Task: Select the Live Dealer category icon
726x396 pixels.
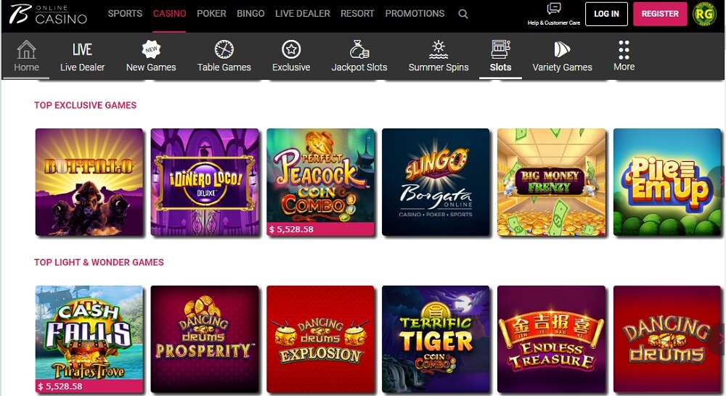Action: click(x=83, y=49)
